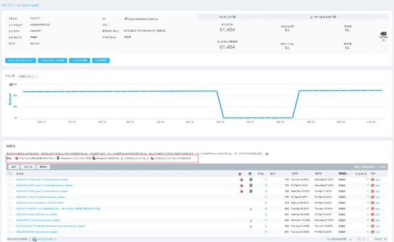Check the thunderbird security update row
The image size is (394, 242).
[10, 197]
